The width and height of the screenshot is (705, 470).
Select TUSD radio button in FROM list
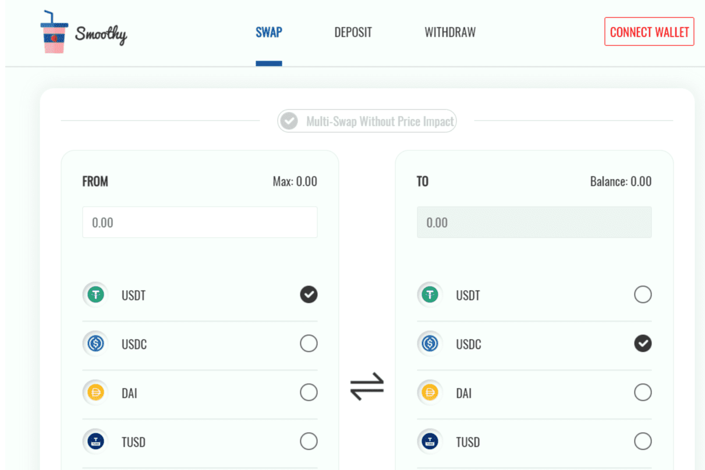[x=309, y=441]
